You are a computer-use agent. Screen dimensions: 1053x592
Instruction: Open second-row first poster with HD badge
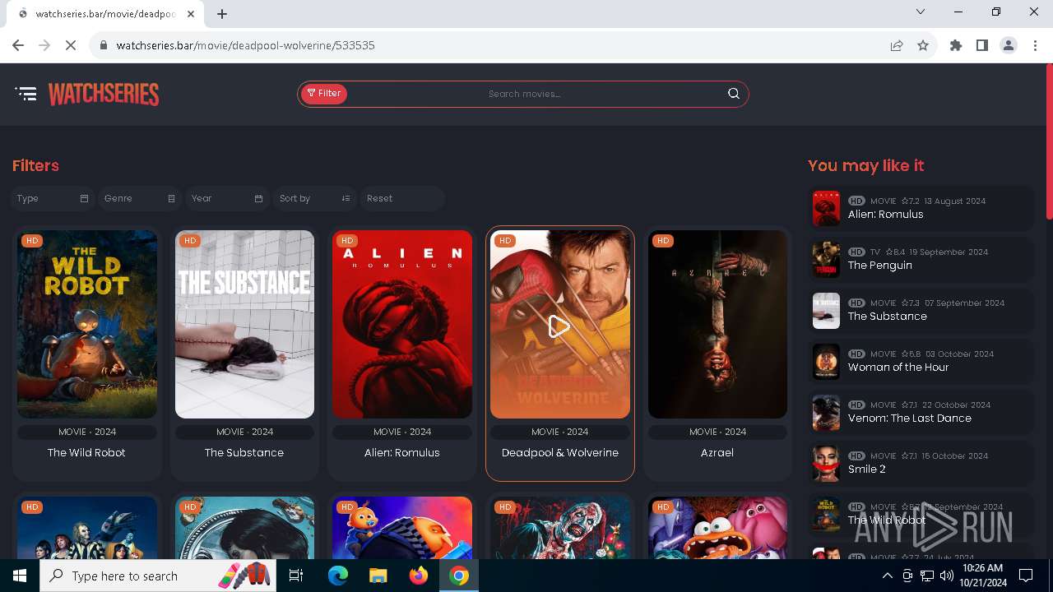pos(87,528)
